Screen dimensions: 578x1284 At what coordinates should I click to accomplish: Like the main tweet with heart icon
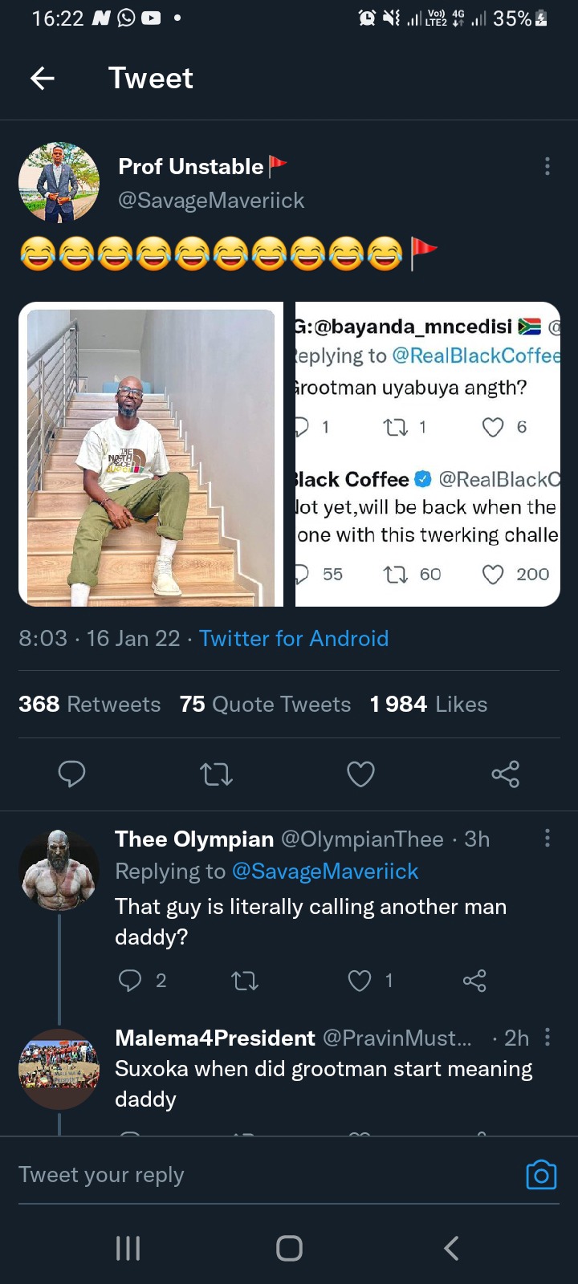[x=360, y=774]
